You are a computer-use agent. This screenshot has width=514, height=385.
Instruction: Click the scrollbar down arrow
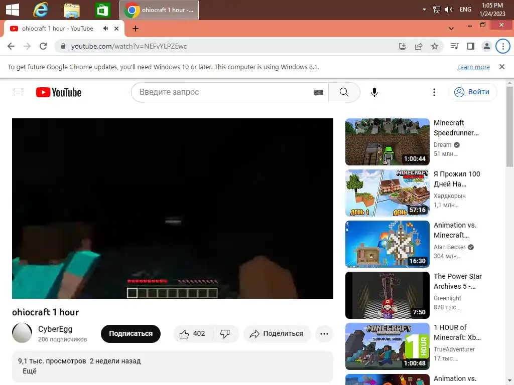(x=510, y=381)
